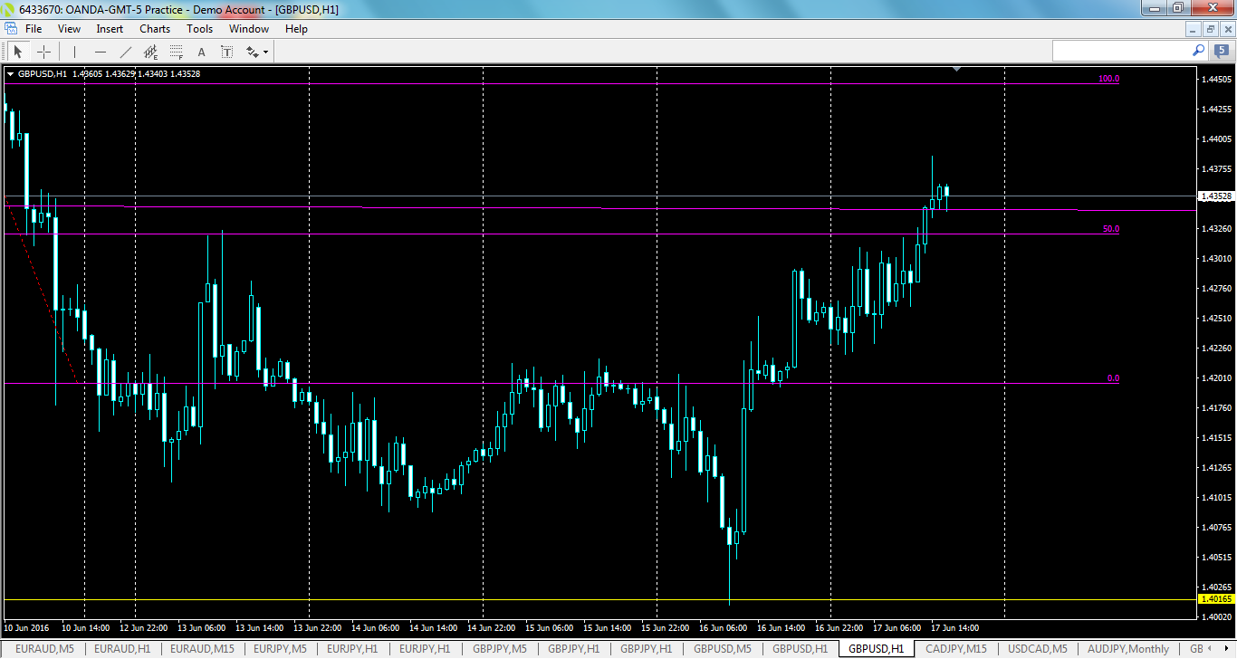1237x659 pixels.
Task: Select the Text Label tool
Action: coord(226,52)
